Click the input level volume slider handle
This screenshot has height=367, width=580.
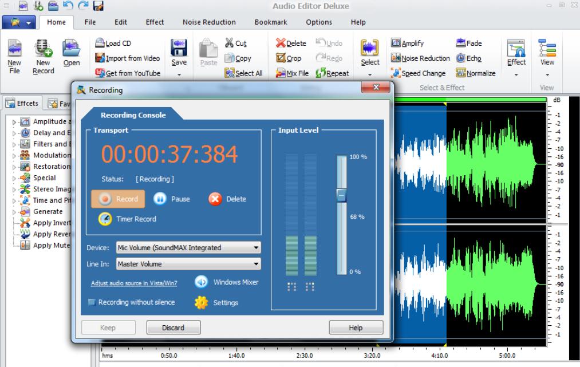click(341, 196)
